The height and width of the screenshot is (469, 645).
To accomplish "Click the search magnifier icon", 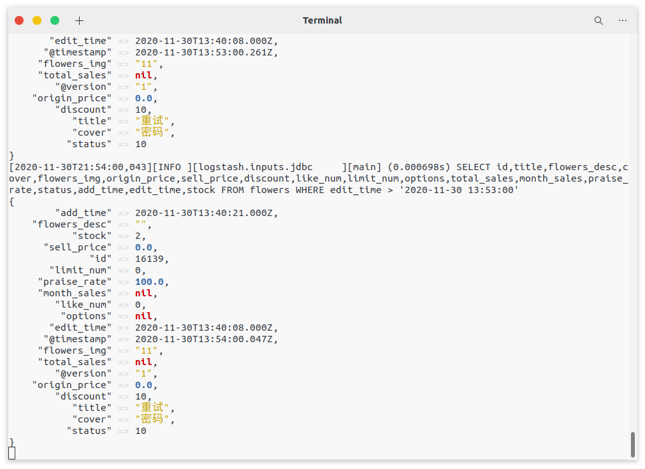I will tap(598, 20).
